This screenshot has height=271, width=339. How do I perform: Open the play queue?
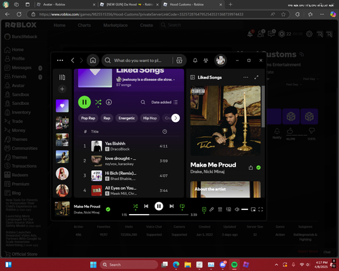click(220, 209)
